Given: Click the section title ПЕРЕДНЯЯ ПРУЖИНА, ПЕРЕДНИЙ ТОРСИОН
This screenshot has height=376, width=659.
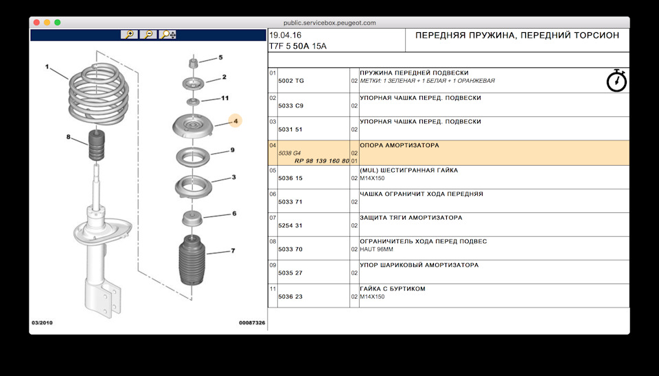Looking at the screenshot, I should pyautogui.click(x=517, y=35).
